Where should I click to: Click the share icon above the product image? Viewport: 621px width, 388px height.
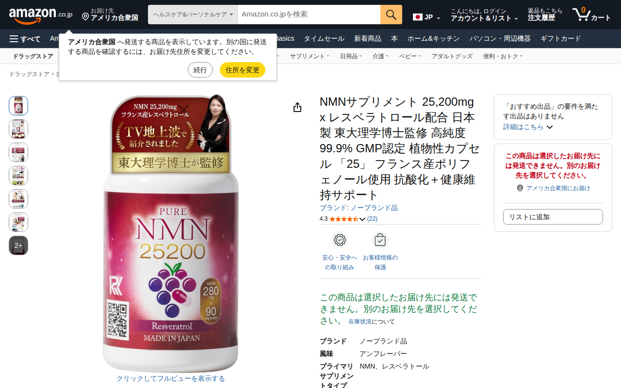tap(297, 108)
